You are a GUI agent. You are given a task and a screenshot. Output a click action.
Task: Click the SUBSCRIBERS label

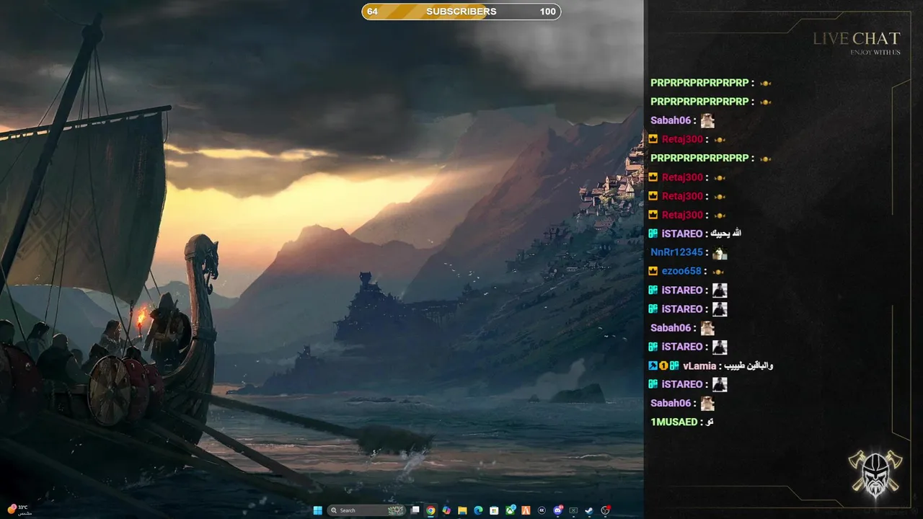(461, 12)
